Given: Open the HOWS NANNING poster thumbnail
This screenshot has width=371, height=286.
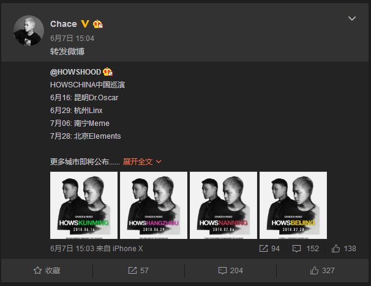Looking at the screenshot, I should click(223, 205).
